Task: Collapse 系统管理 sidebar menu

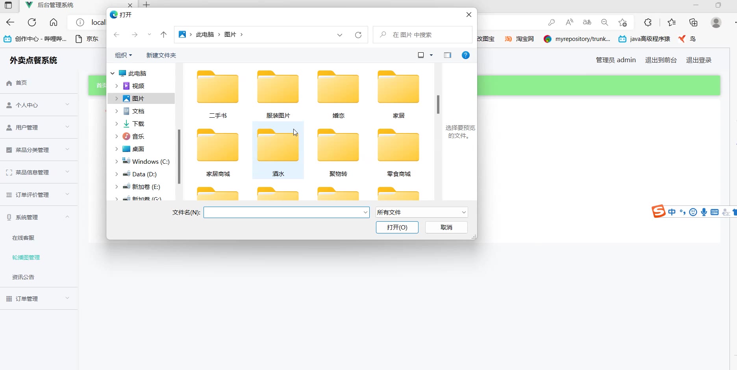Action: pyautogui.click(x=39, y=217)
